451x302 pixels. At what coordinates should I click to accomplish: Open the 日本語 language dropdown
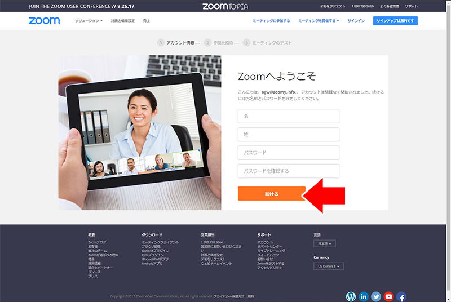(x=324, y=243)
